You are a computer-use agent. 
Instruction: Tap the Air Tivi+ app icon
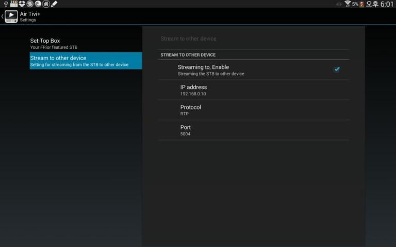pyautogui.click(x=11, y=16)
